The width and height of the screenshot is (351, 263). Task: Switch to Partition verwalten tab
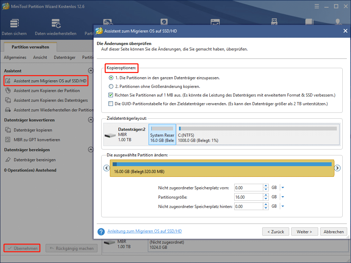tap(30, 47)
